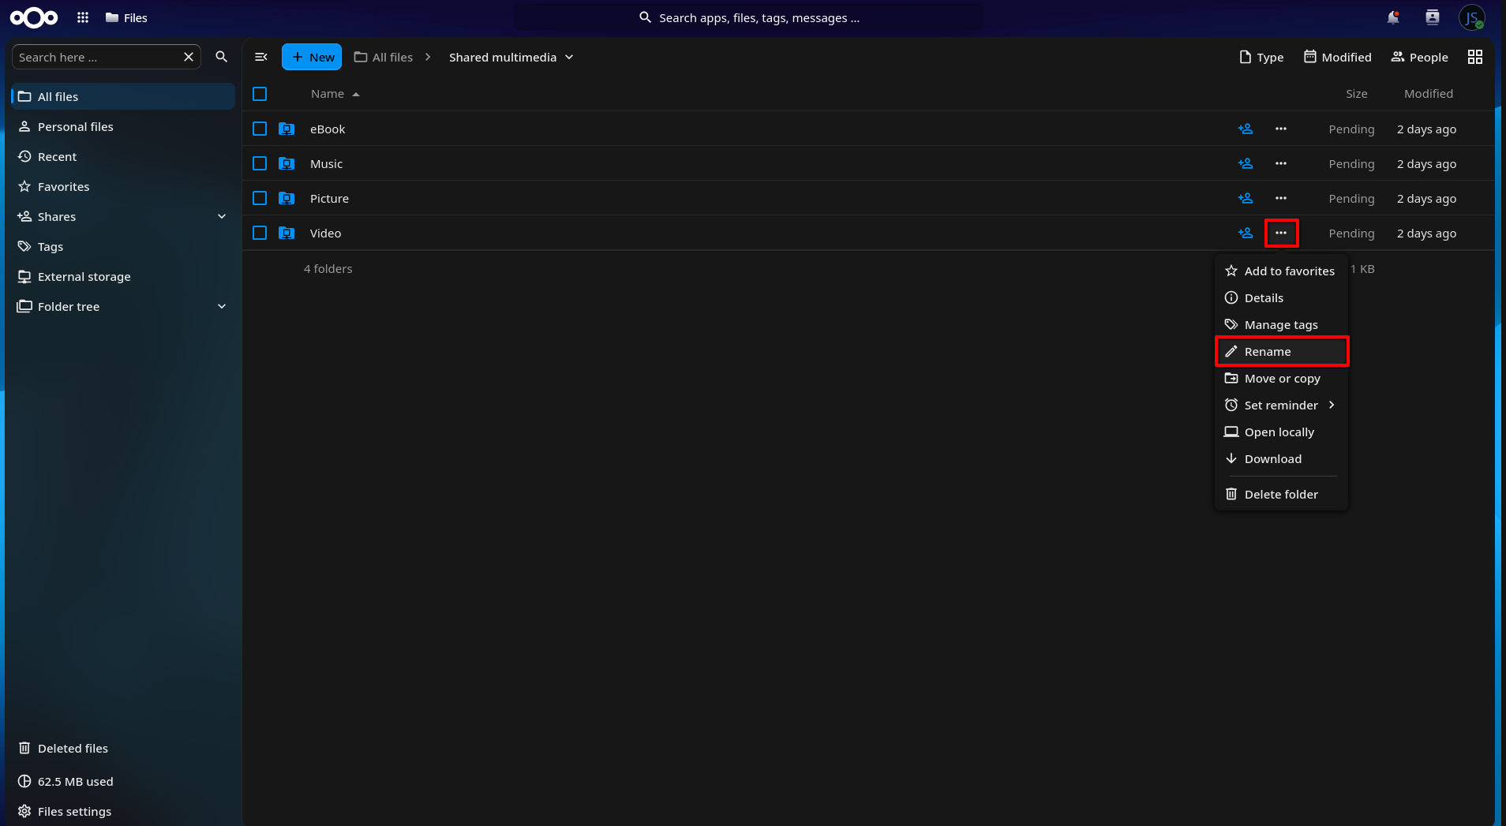1506x826 pixels.
Task: Open actions menu for Picture
Action: tap(1281, 198)
